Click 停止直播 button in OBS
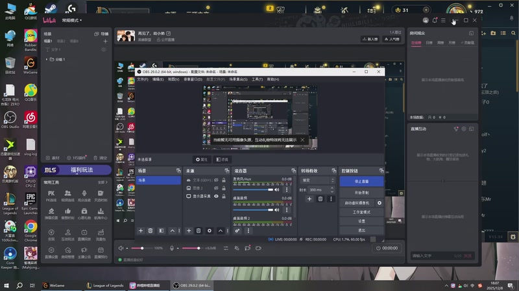 361,182
